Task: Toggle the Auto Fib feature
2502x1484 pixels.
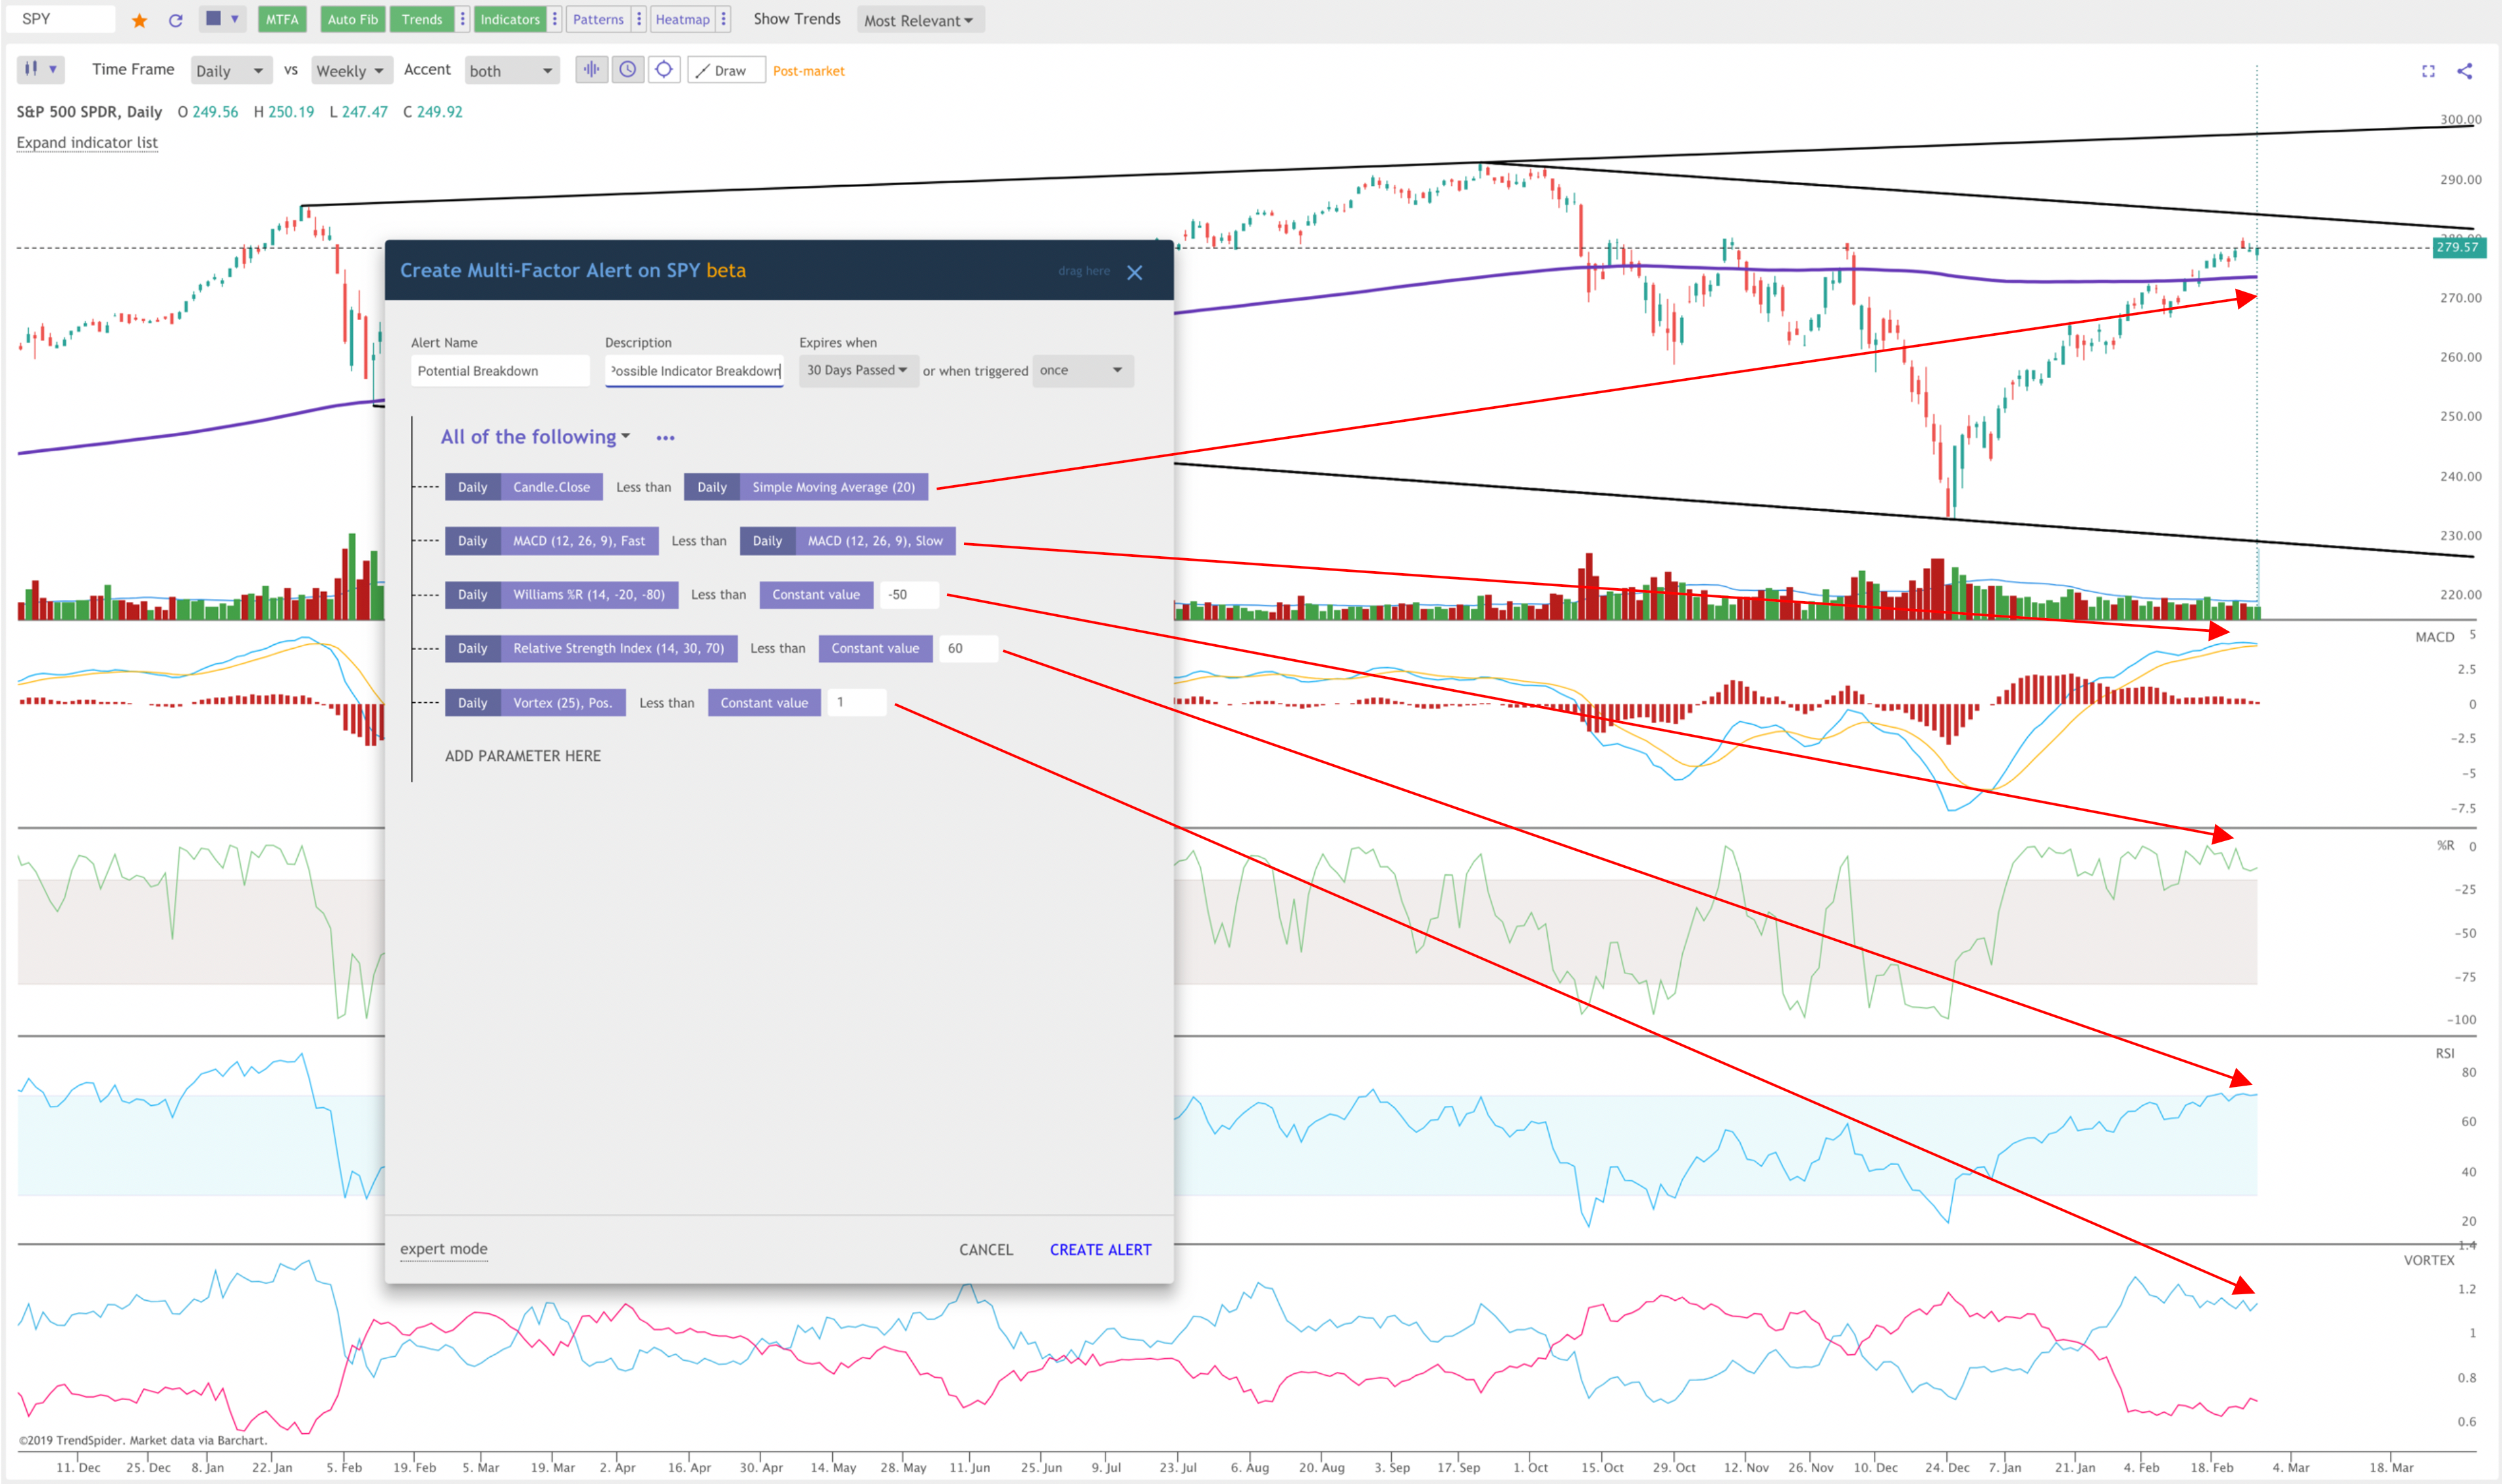Action: (x=352, y=19)
